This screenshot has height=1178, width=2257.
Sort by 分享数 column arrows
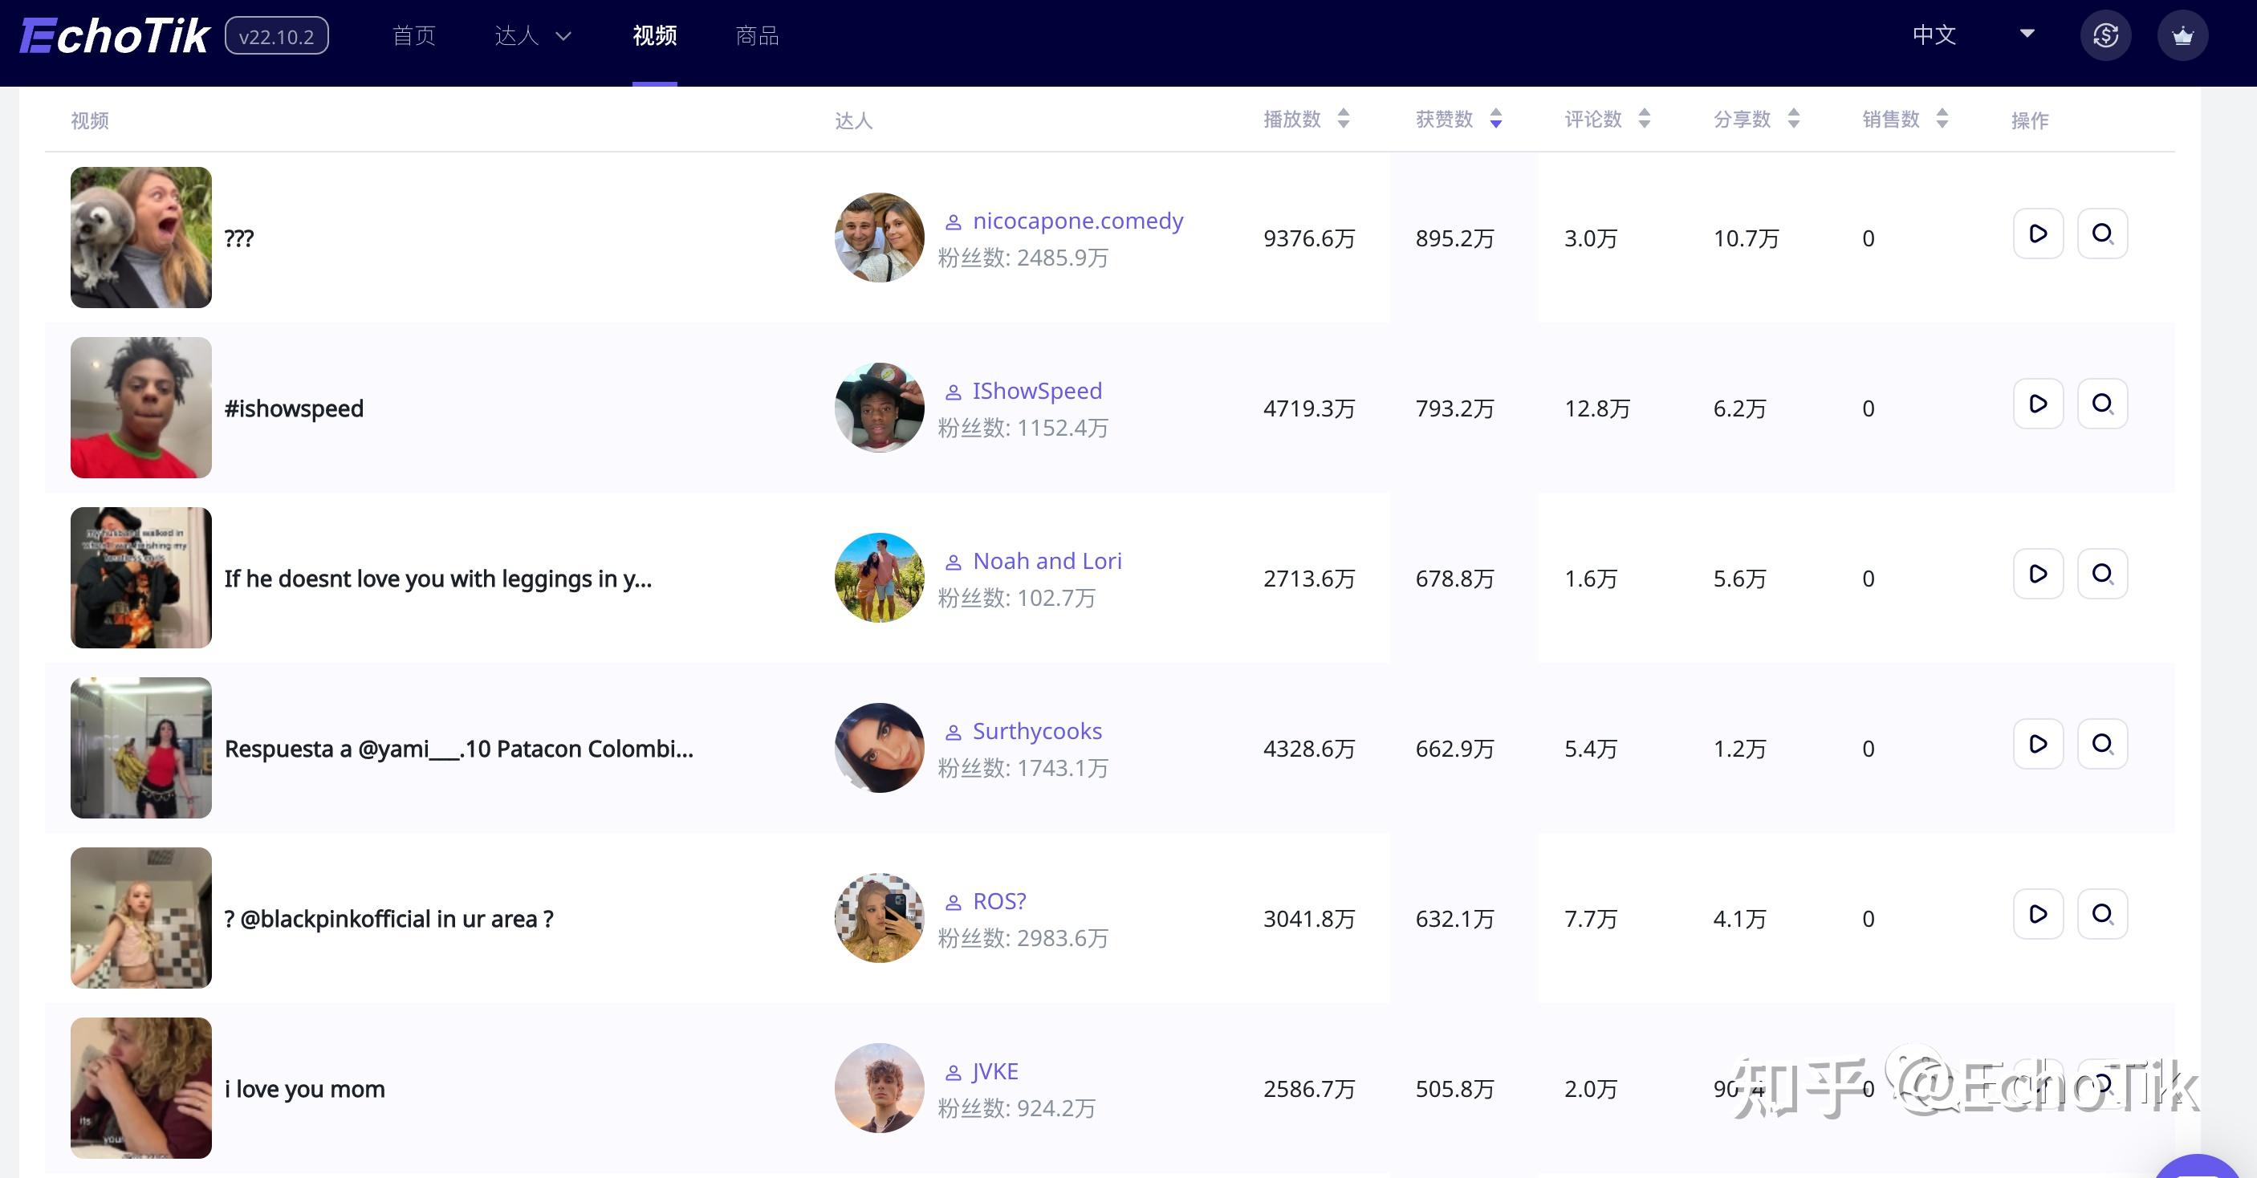click(1794, 119)
